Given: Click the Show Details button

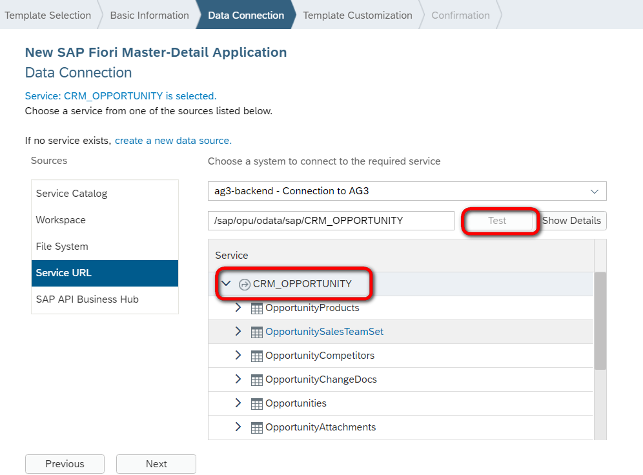Looking at the screenshot, I should pyautogui.click(x=571, y=221).
